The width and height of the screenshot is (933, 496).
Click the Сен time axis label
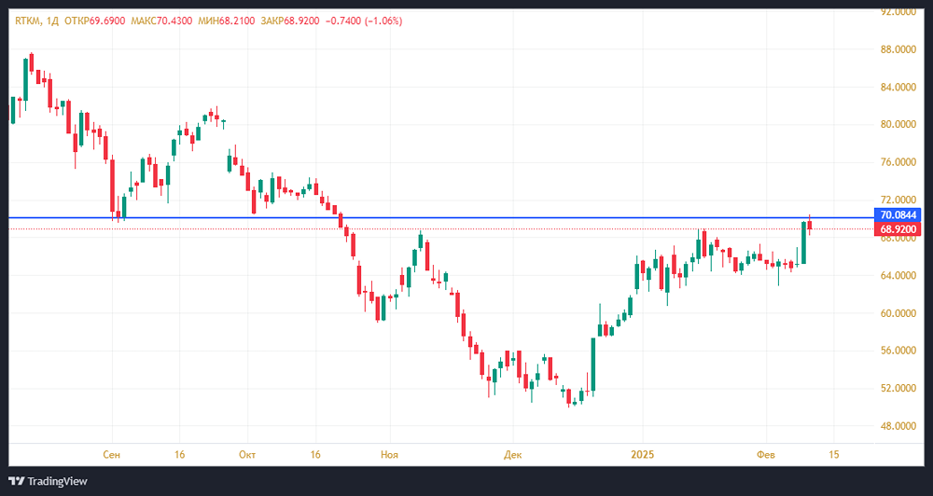(112, 454)
